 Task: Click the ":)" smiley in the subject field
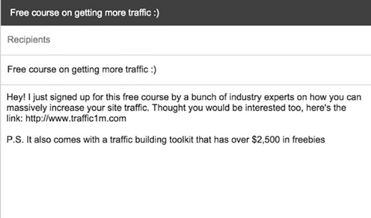pyautogui.click(x=153, y=69)
